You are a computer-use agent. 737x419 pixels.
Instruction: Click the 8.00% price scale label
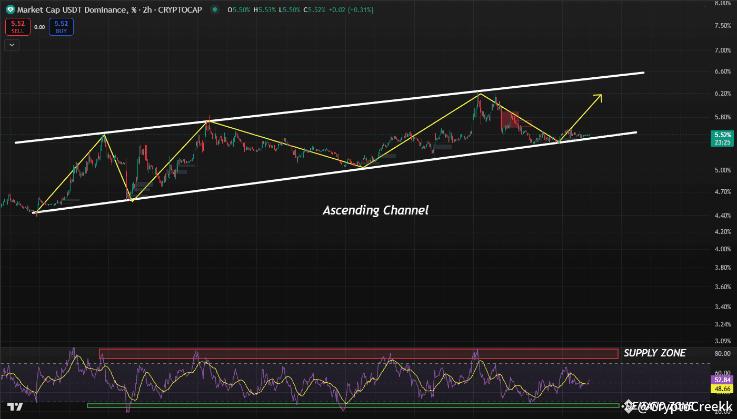pyautogui.click(x=722, y=3)
